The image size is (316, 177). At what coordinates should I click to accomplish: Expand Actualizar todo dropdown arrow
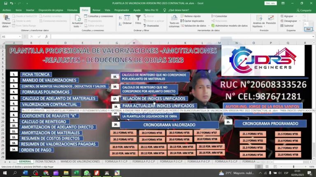coord(80,27)
